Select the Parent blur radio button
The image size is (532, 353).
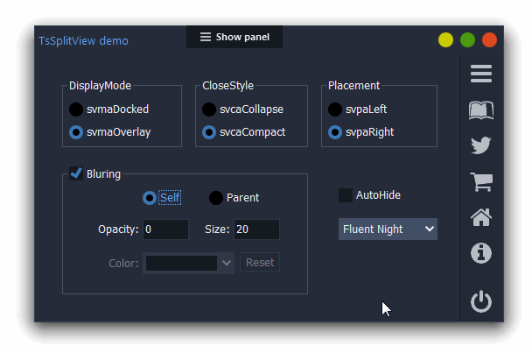click(x=216, y=198)
